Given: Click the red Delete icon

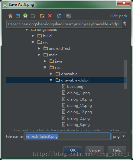Looking at the screenshot, I should tap(50, 16).
